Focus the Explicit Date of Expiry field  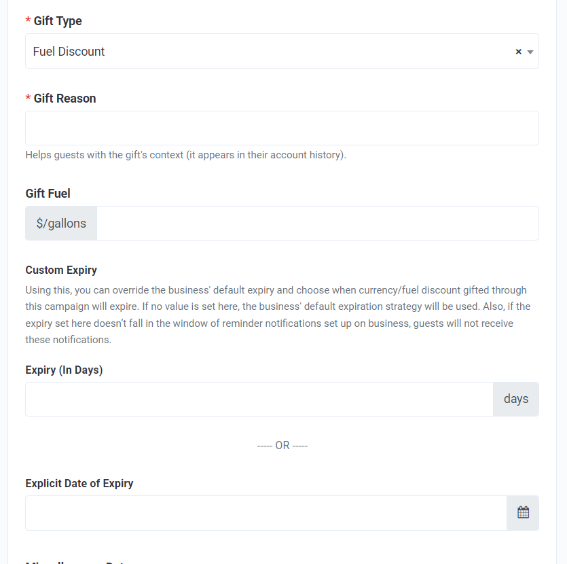[x=266, y=513]
